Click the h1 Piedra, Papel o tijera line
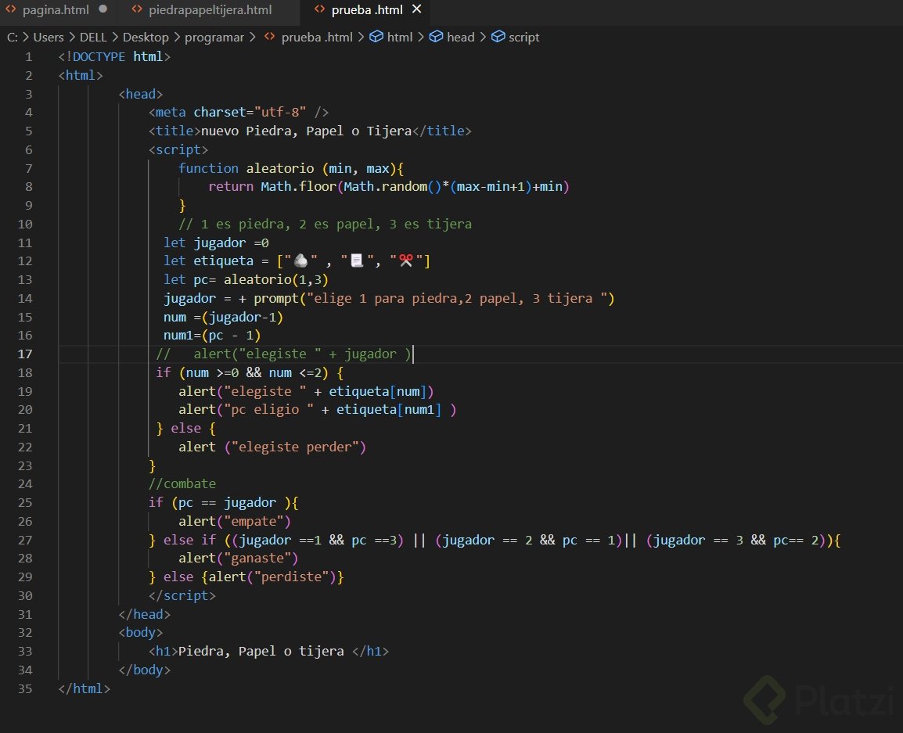The image size is (903, 733). point(268,651)
